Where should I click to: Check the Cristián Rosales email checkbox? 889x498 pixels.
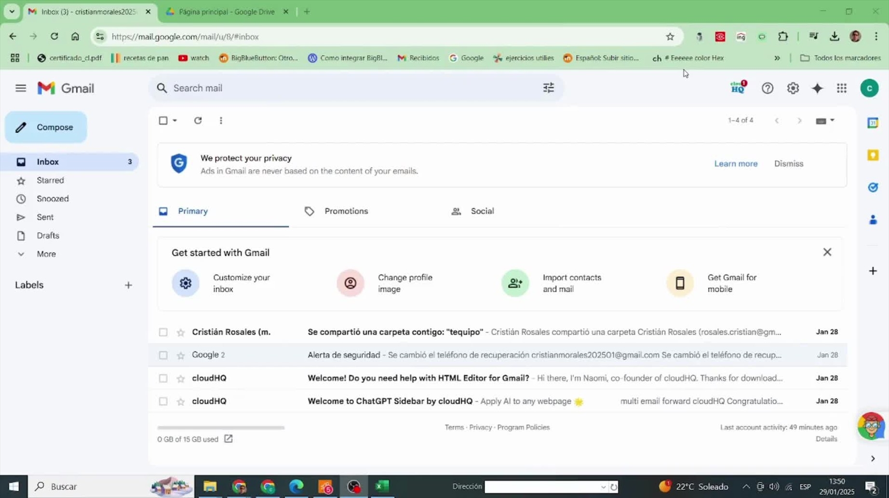[163, 332]
